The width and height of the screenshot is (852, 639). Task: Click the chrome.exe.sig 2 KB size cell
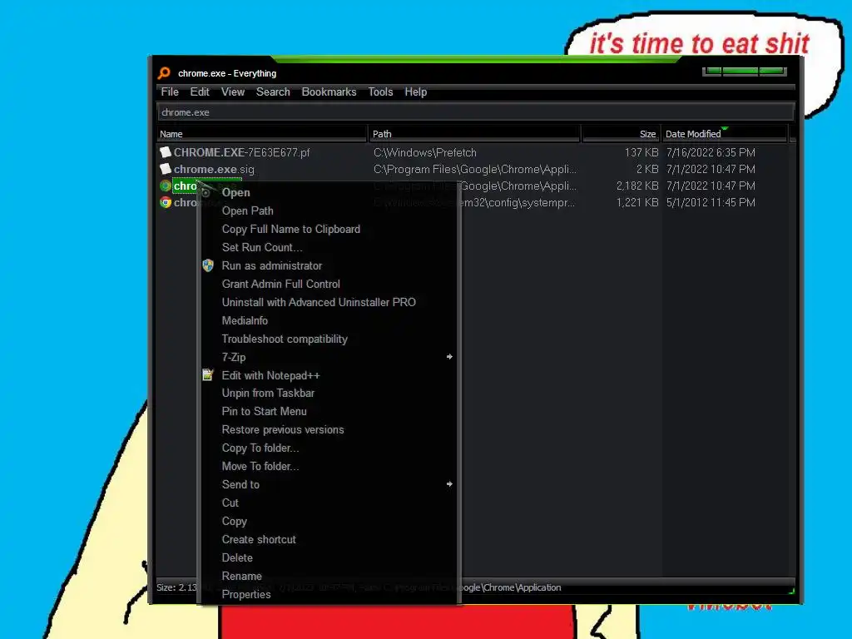[x=647, y=169]
